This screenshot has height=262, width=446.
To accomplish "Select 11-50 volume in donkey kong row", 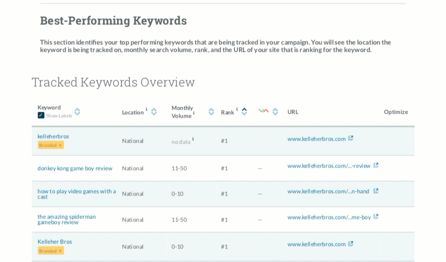I will pos(179,168).
